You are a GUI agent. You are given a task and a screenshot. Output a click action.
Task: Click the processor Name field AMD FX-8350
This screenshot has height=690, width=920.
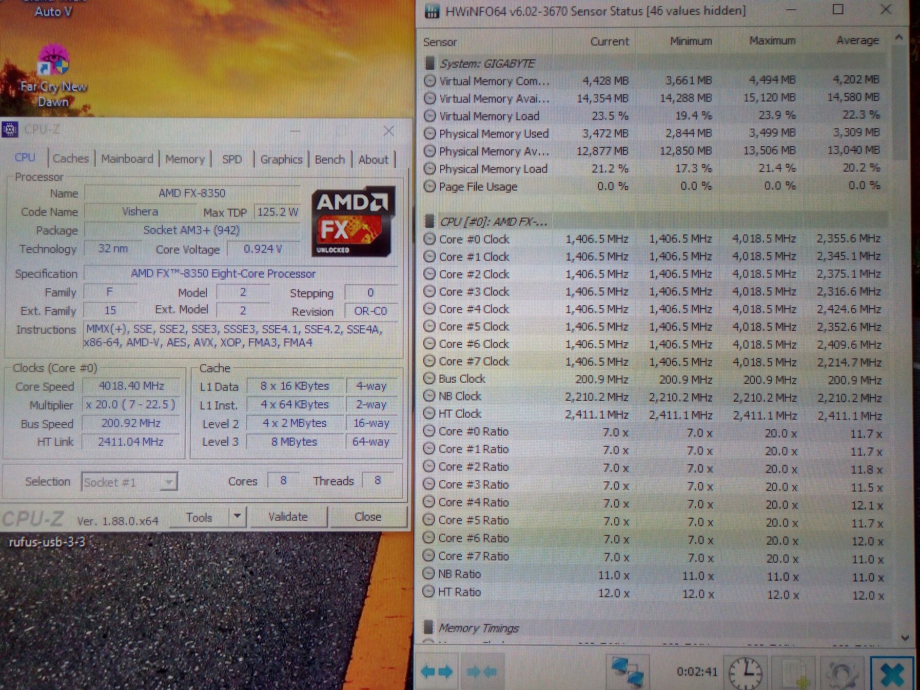click(x=192, y=193)
